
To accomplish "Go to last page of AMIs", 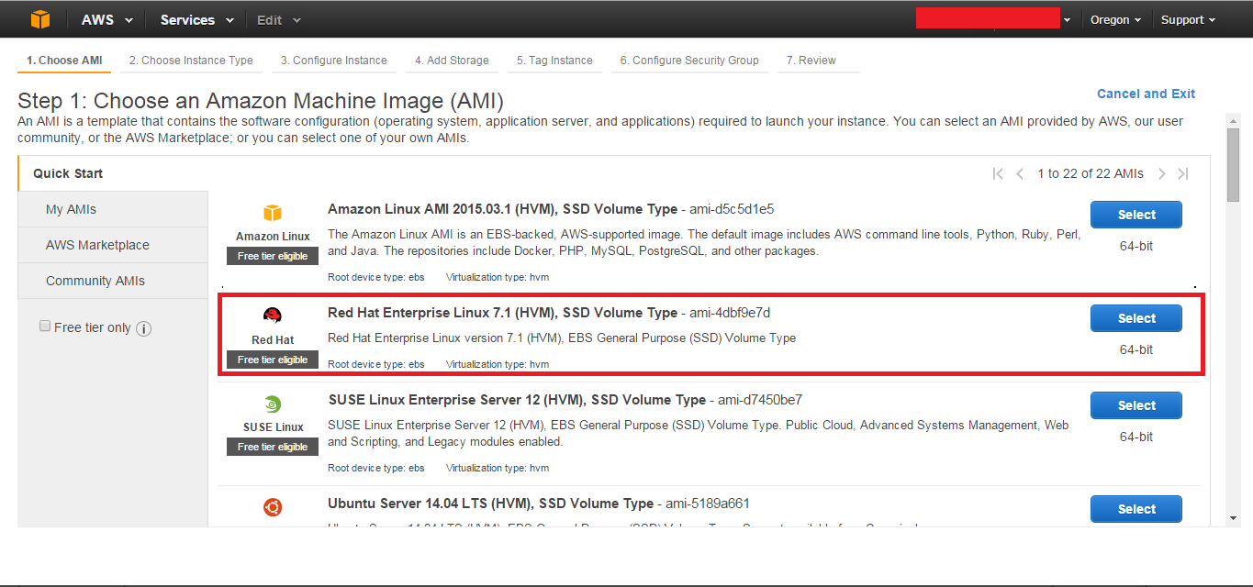I will [1183, 173].
